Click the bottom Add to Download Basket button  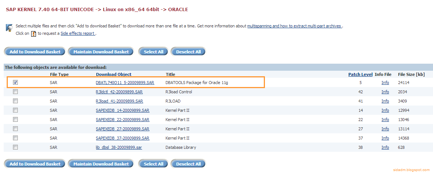[x=35, y=164]
